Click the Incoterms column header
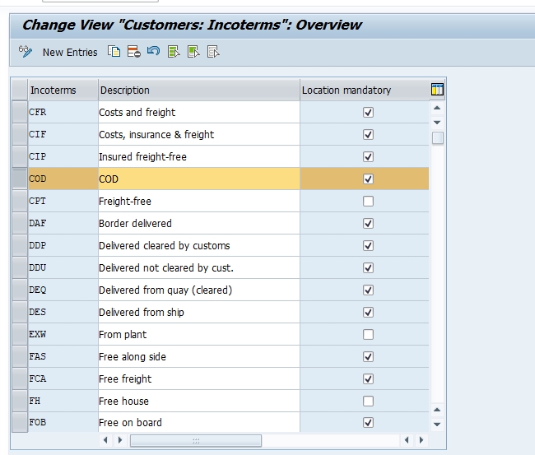Screen dimensions: 535x455 pos(63,90)
